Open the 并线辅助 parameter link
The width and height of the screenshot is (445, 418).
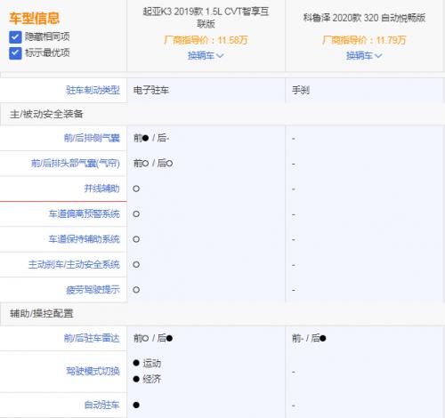[101, 189]
